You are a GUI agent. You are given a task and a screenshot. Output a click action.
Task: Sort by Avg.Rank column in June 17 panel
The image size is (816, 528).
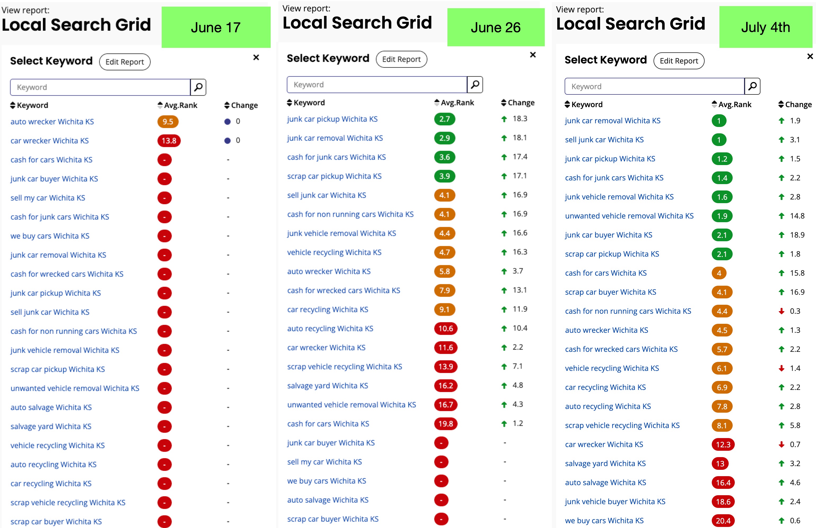point(177,105)
